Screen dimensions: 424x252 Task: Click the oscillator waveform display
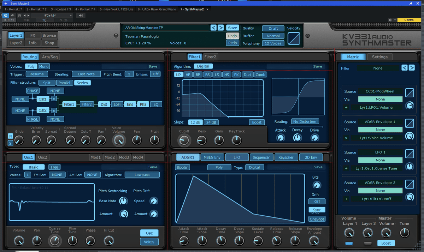tap(52, 203)
